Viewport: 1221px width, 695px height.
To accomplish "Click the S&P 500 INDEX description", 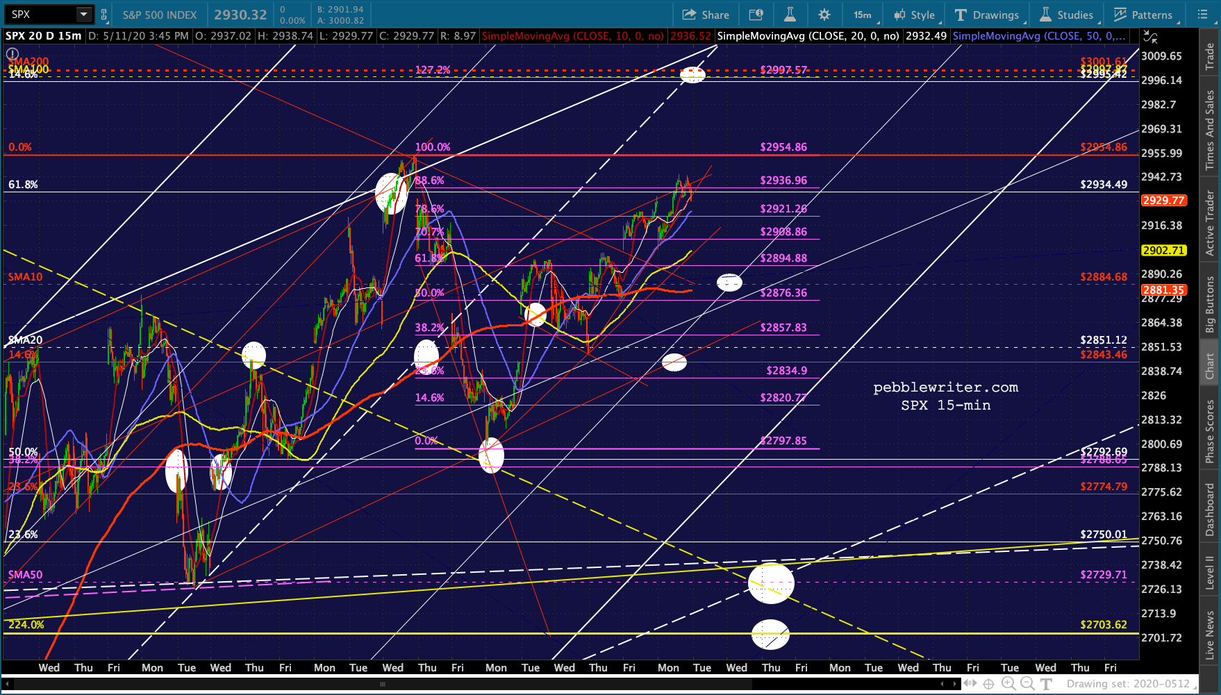I will (x=160, y=15).
